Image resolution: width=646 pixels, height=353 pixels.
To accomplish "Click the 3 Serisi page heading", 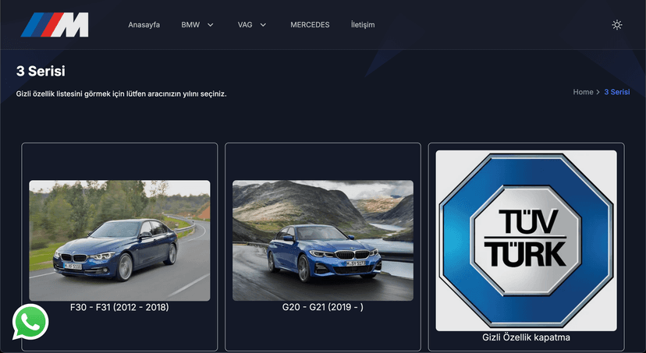I will coord(41,71).
